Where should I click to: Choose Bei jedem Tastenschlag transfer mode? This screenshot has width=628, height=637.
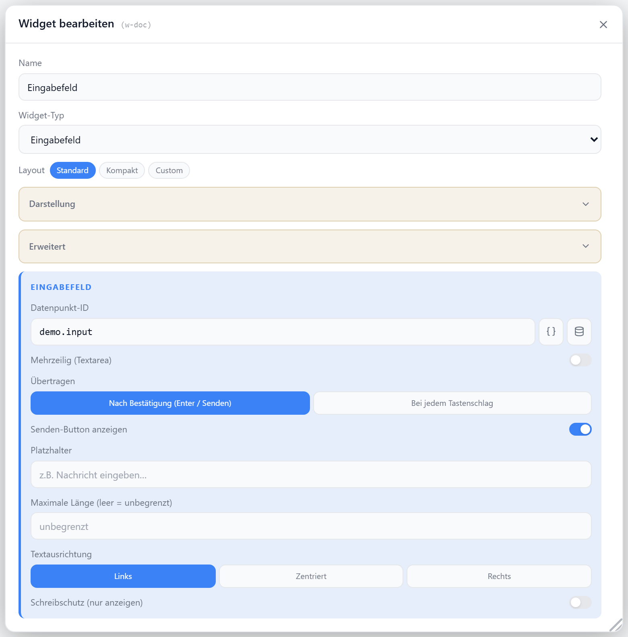452,403
